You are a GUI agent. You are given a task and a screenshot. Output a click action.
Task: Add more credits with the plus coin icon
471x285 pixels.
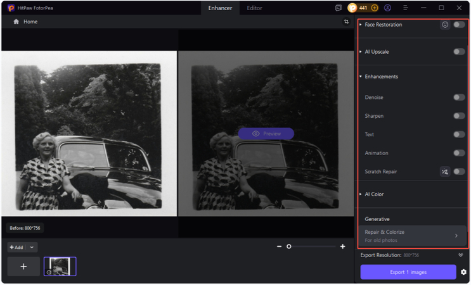click(x=375, y=8)
